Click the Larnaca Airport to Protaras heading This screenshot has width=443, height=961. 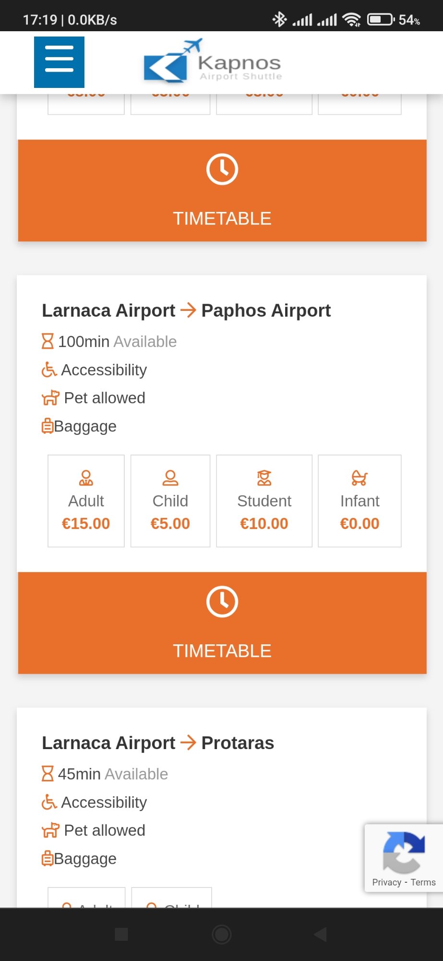pyautogui.click(x=158, y=743)
